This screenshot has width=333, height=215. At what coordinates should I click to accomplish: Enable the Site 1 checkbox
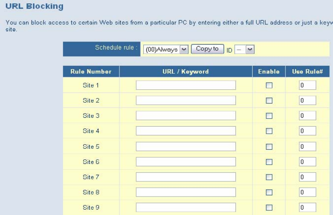pyautogui.click(x=269, y=85)
